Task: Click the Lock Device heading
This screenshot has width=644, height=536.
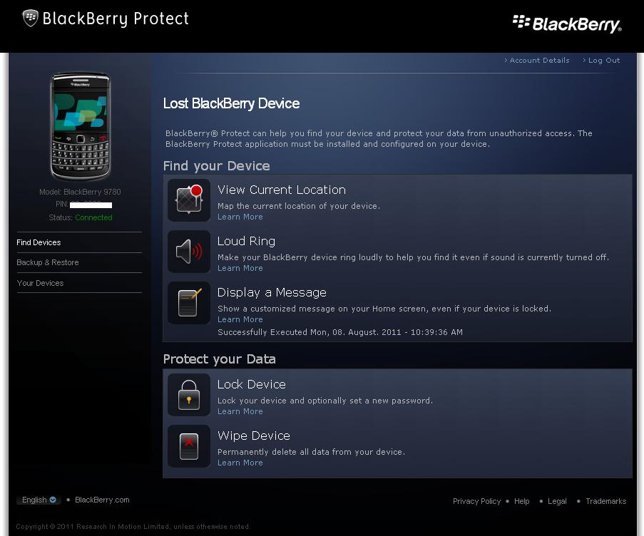Action: click(x=251, y=384)
